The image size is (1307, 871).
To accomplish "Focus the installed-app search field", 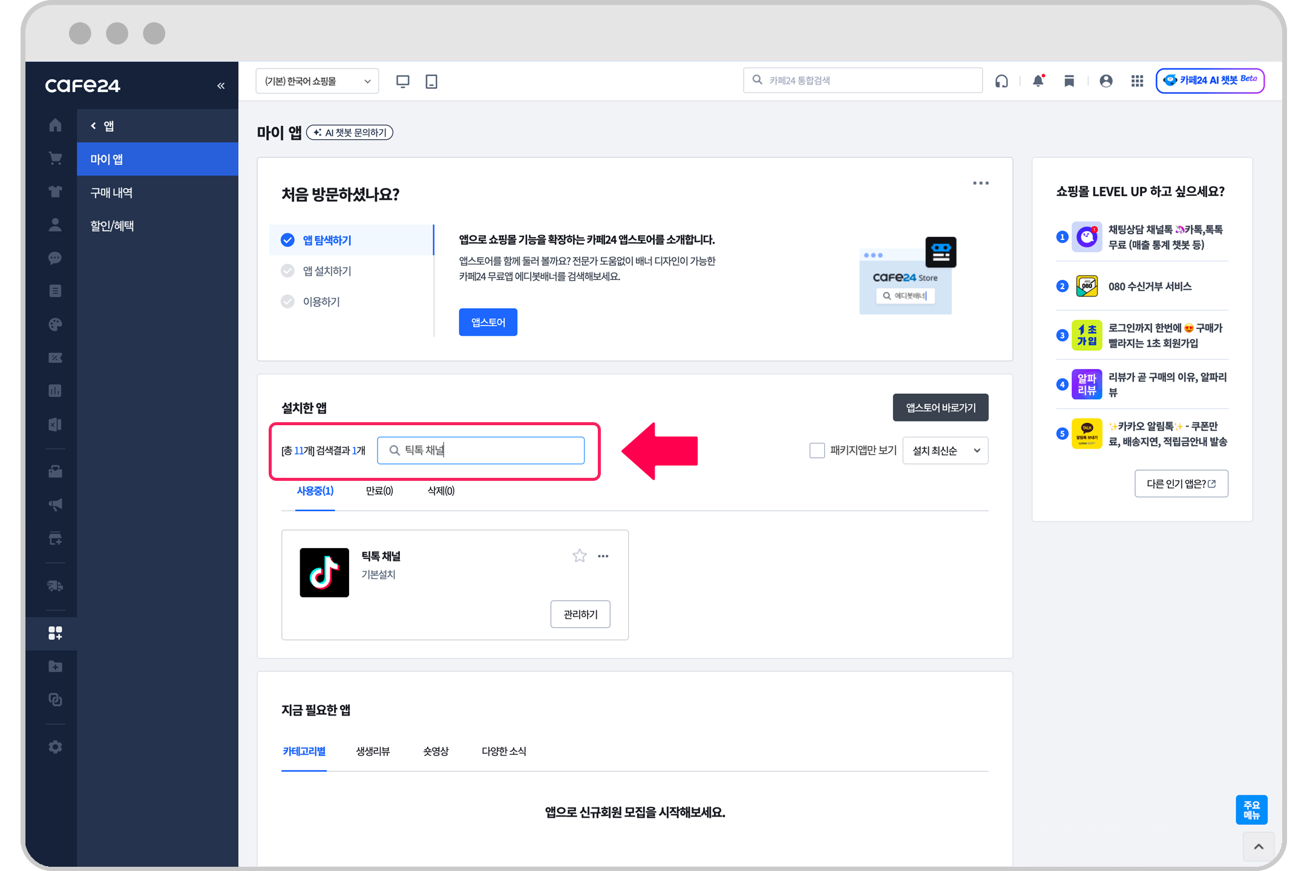I will coord(480,450).
